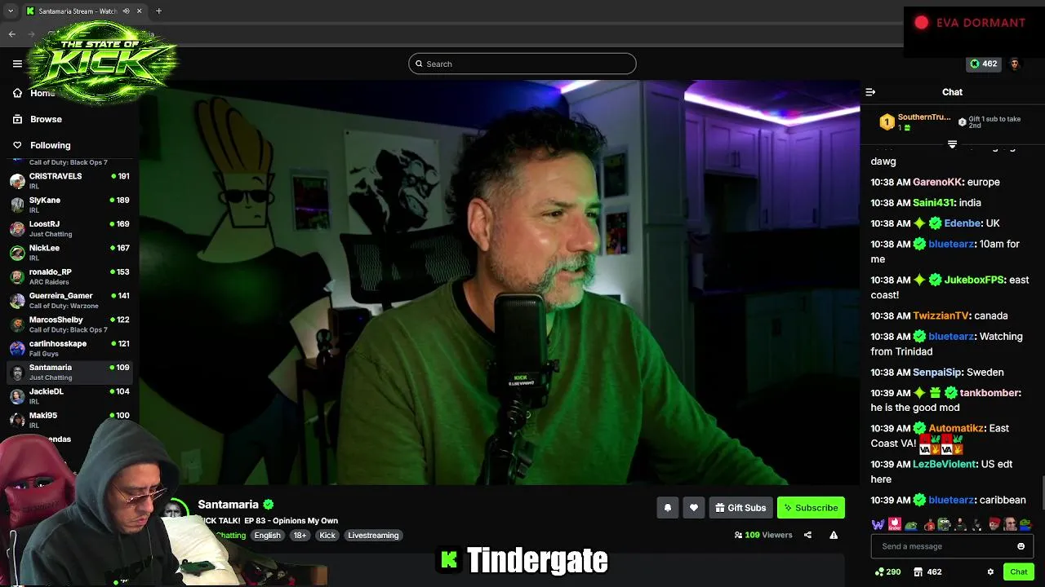1045x587 pixels.
Task: Report stream with warning triangle icon
Action: [834, 535]
